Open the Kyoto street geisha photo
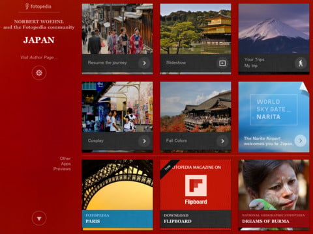 pyautogui.click(x=117, y=29)
